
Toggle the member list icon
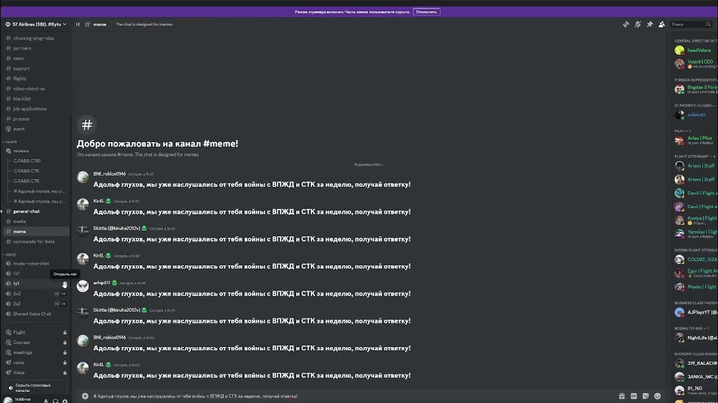(662, 24)
